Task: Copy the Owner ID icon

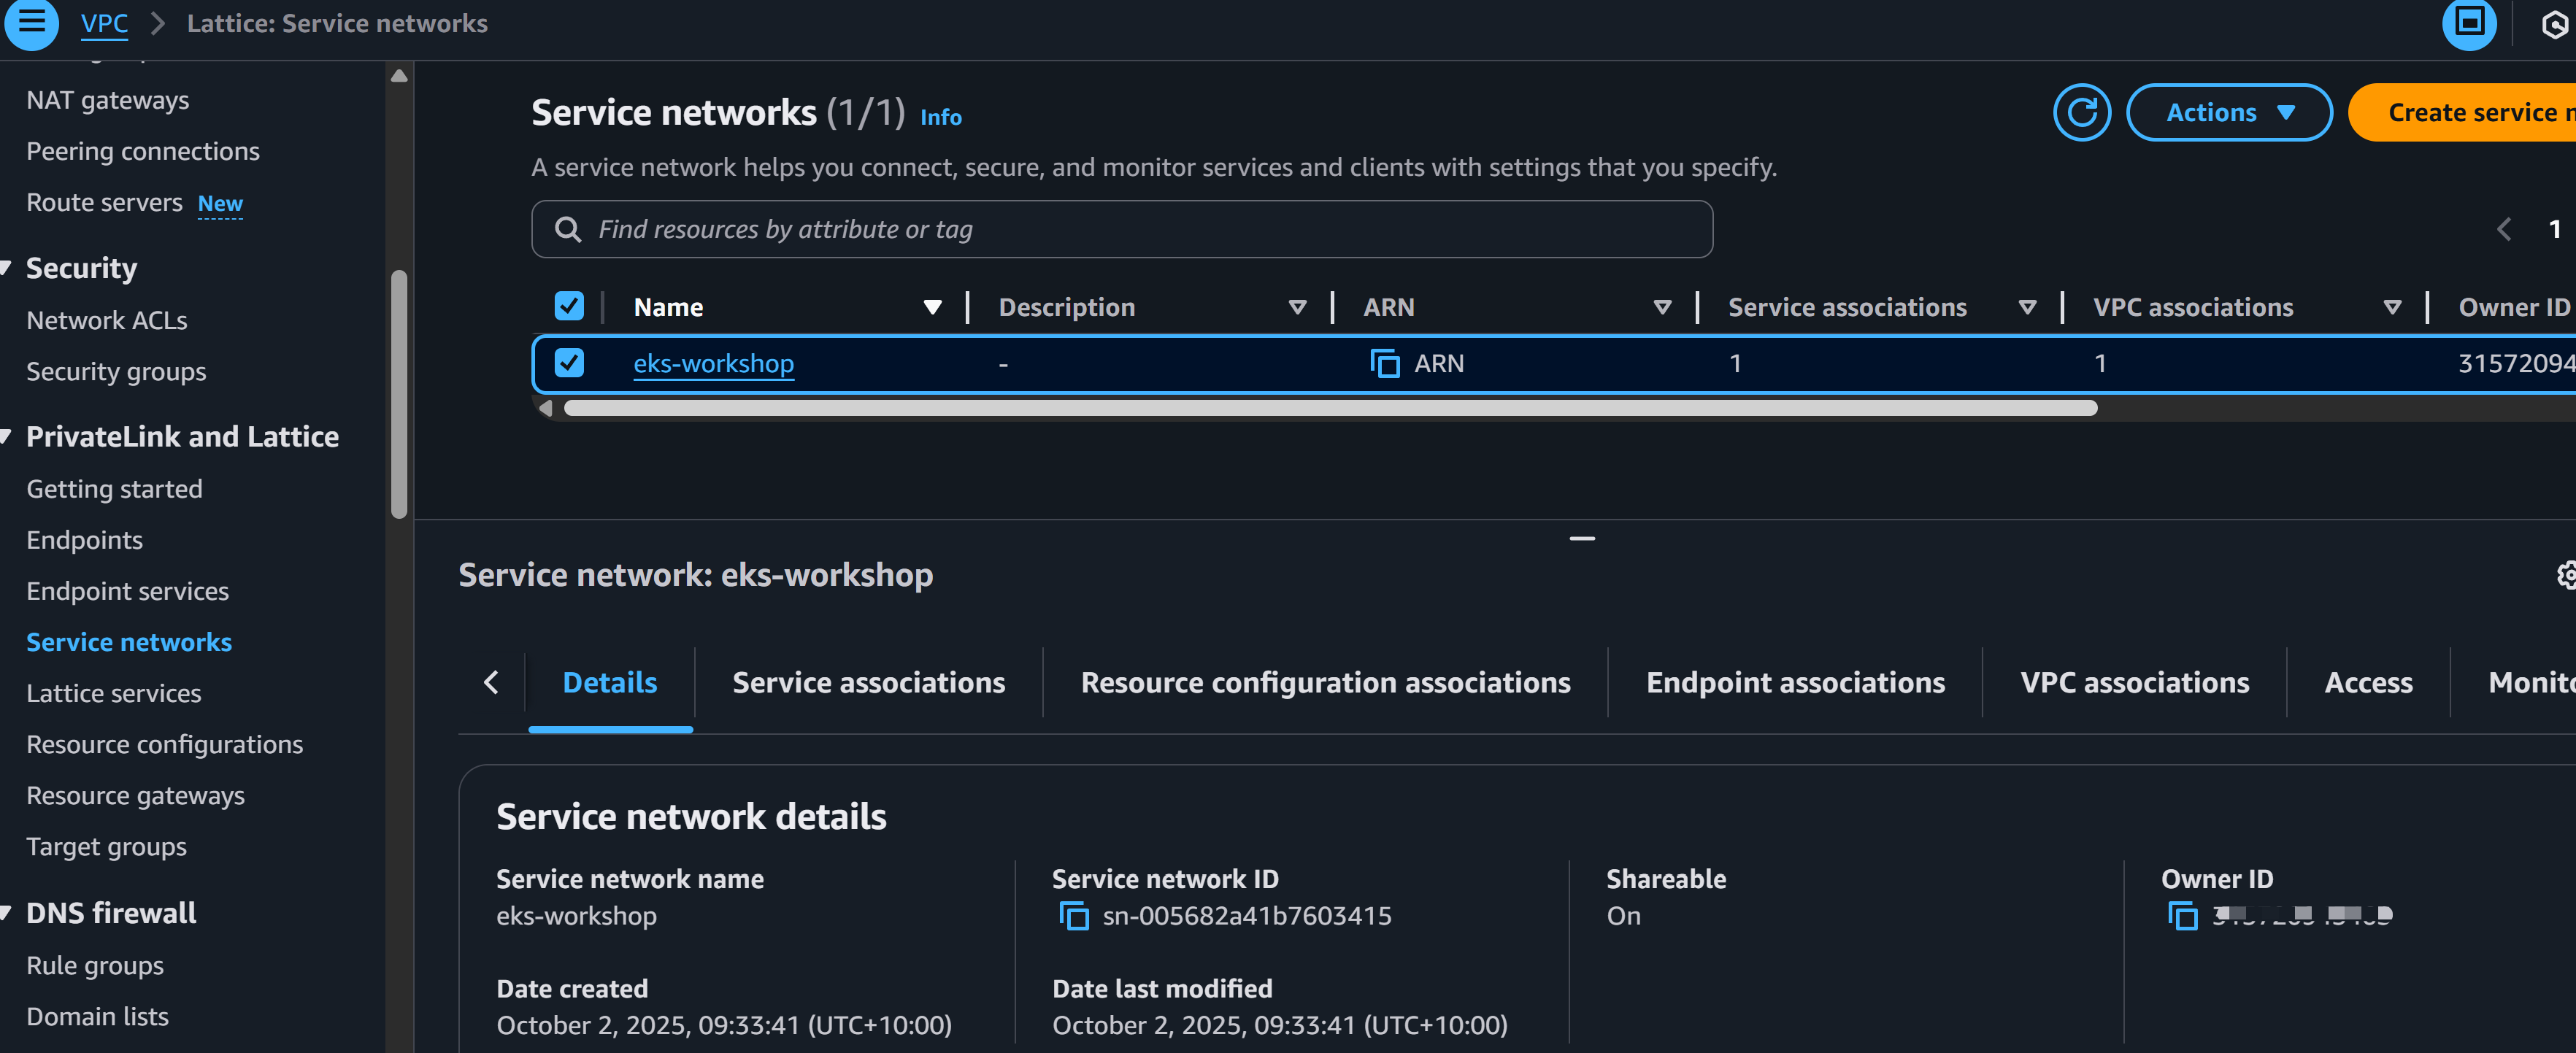Action: pyautogui.click(x=2182, y=915)
